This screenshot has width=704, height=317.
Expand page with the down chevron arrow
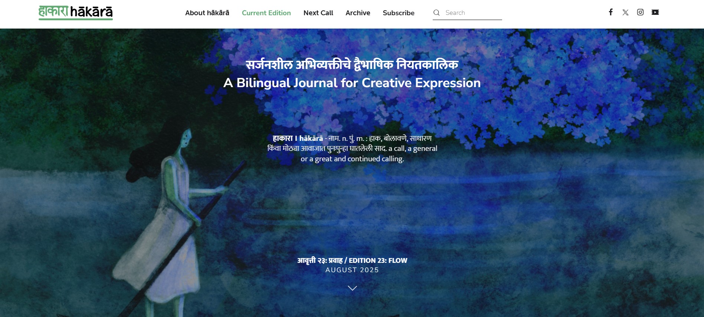point(352,288)
